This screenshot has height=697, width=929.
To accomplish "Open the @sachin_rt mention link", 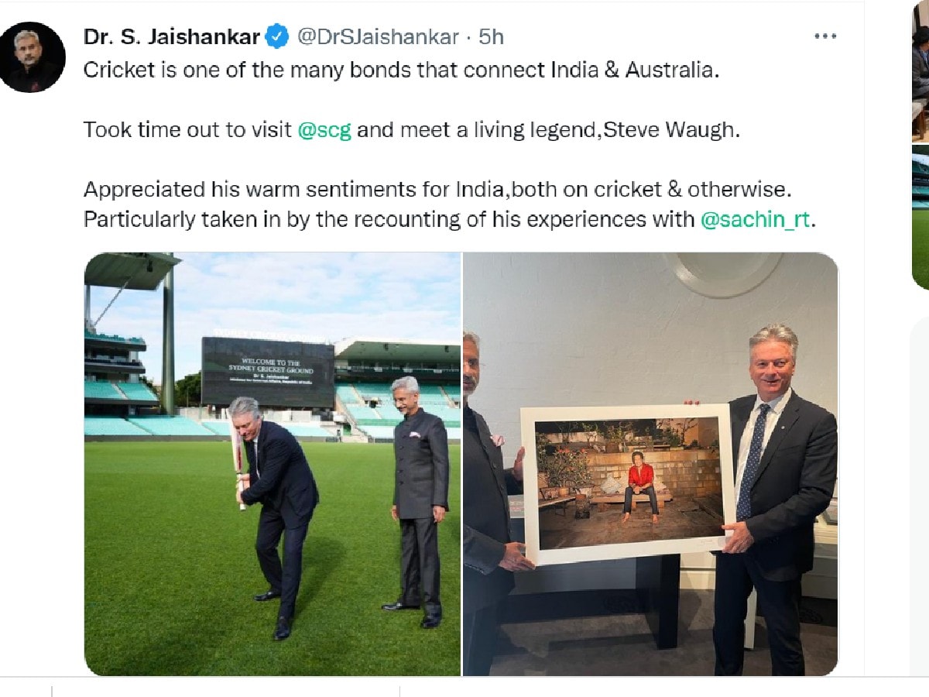I will tap(755, 219).
